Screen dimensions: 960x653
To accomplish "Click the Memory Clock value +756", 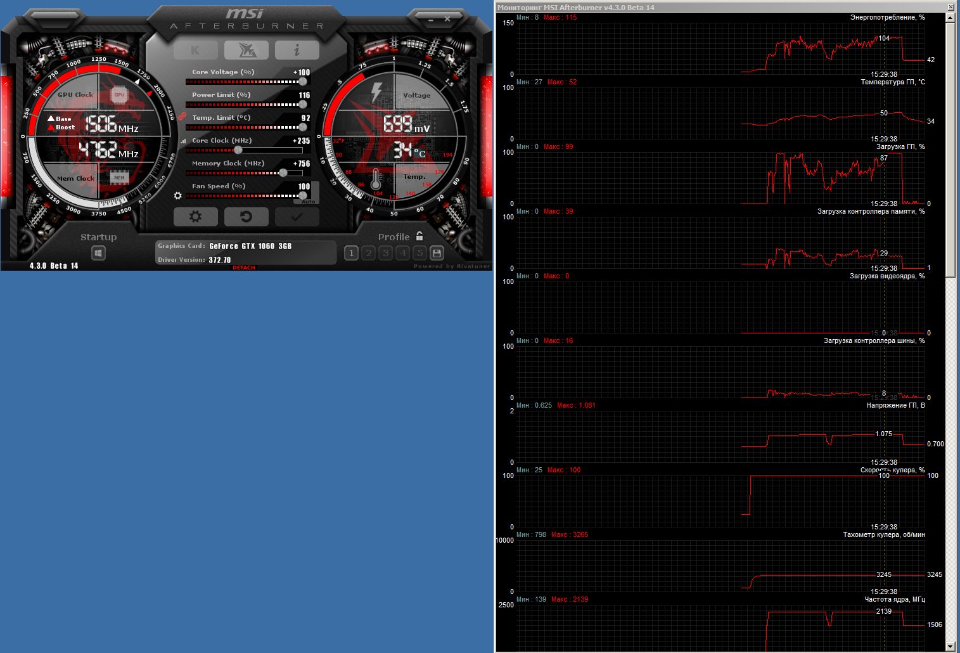I will pyautogui.click(x=302, y=164).
